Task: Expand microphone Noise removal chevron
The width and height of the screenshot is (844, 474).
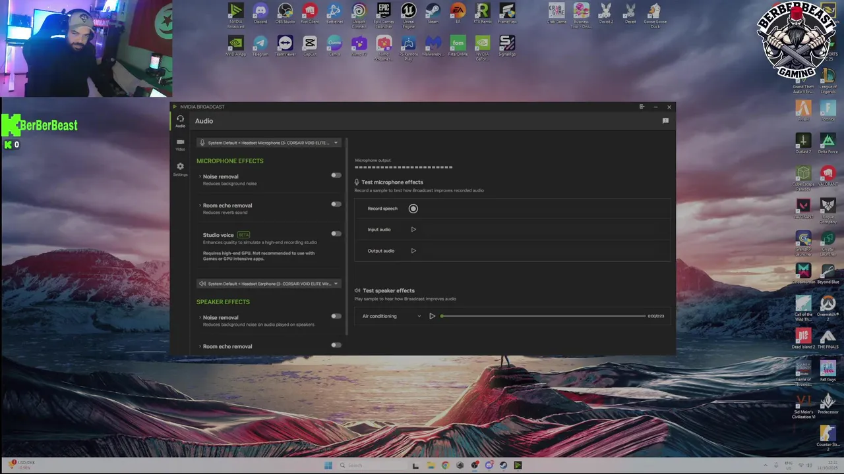Action: [200, 176]
